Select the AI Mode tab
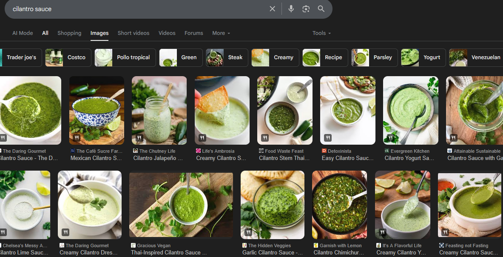This screenshot has height=257, width=503. [23, 33]
